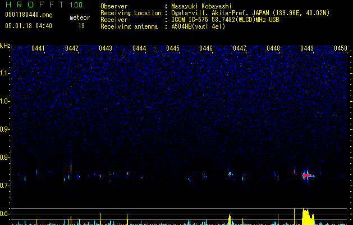Click the 0.9 kHz frequency label
Image resolution: width=353 pixels, height=225 pixels.
[x=5, y=129]
